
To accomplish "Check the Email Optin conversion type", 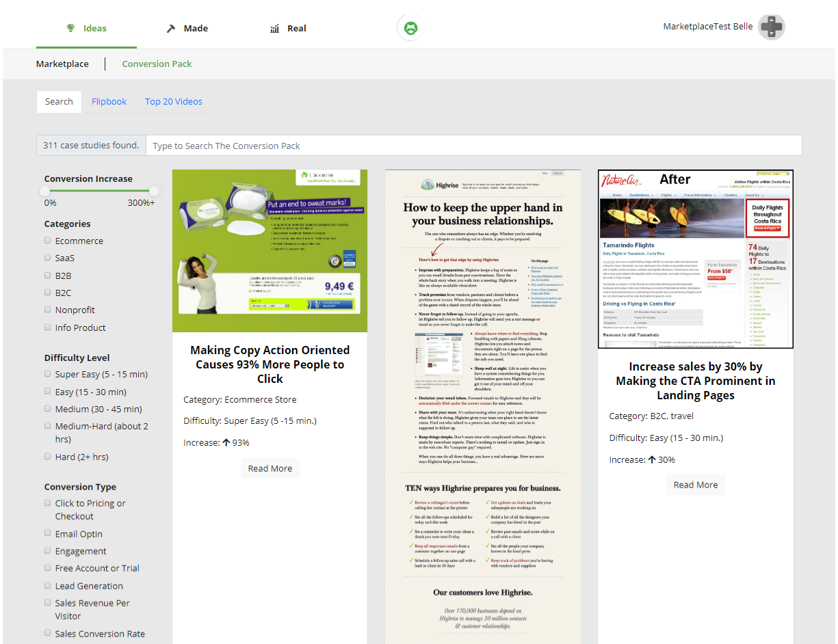I will tap(47, 533).
